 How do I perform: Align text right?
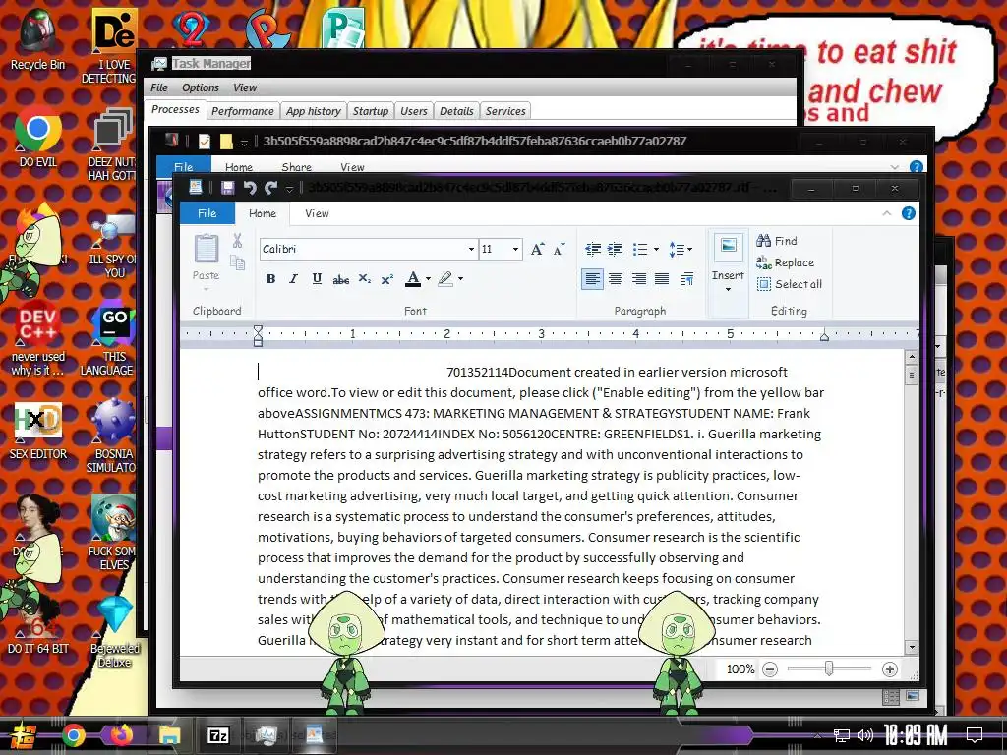638,279
